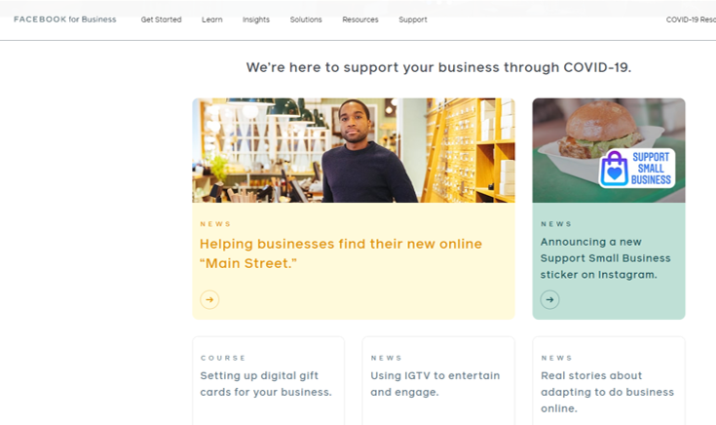Click the Support Small Business sticker badge
Viewport: 716px width, 425px height.
637,169
